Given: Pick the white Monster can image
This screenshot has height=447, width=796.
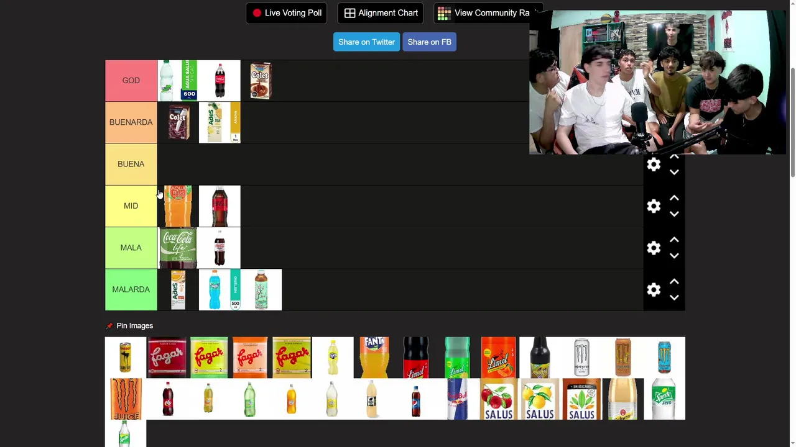Looking at the screenshot, I should point(581,358).
